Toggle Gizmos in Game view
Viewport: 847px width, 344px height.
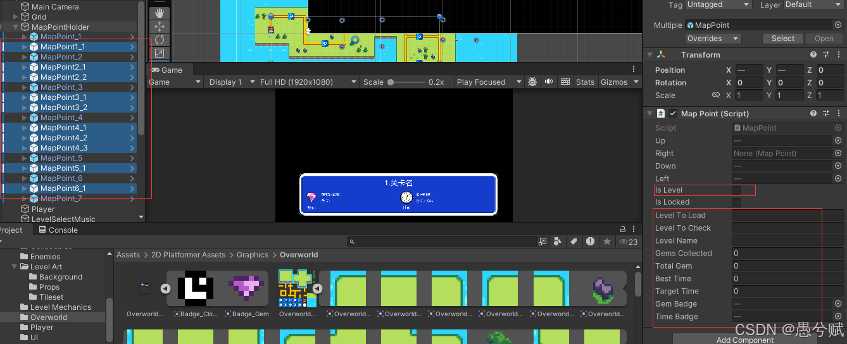[x=613, y=82]
